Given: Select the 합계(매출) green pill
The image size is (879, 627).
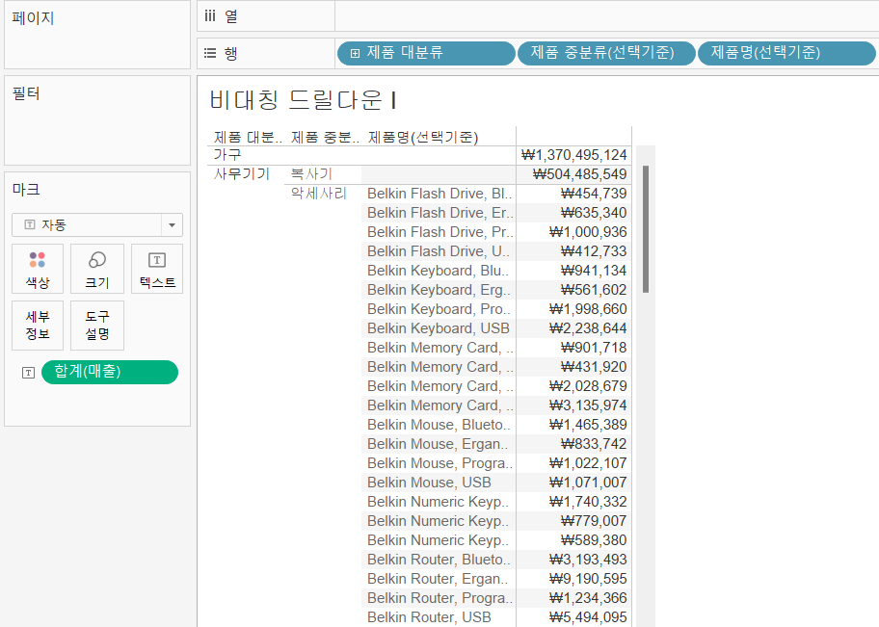Looking at the screenshot, I should pos(110,372).
